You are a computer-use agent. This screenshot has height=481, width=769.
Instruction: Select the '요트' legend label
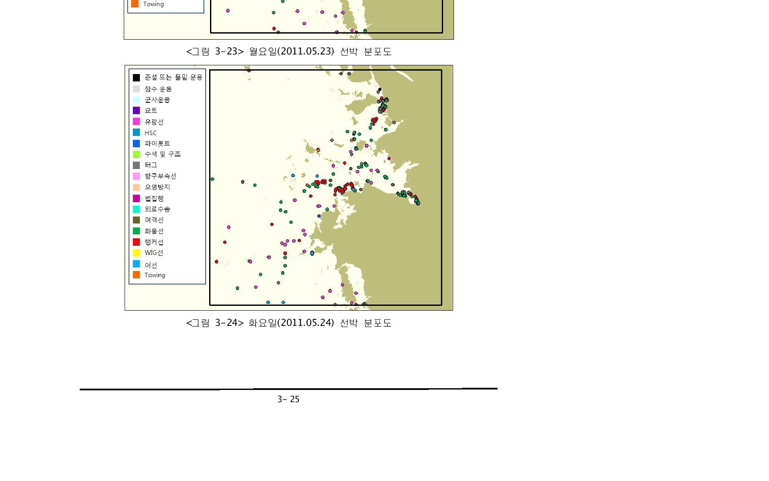click(x=151, y=111)
